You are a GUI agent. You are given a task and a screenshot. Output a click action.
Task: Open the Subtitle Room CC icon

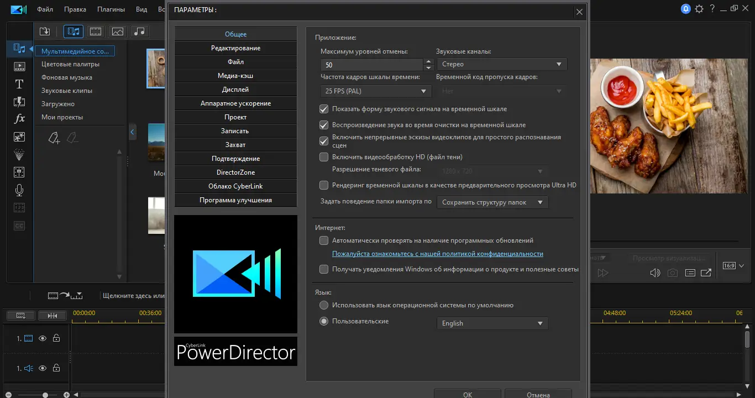click(19, 226)
